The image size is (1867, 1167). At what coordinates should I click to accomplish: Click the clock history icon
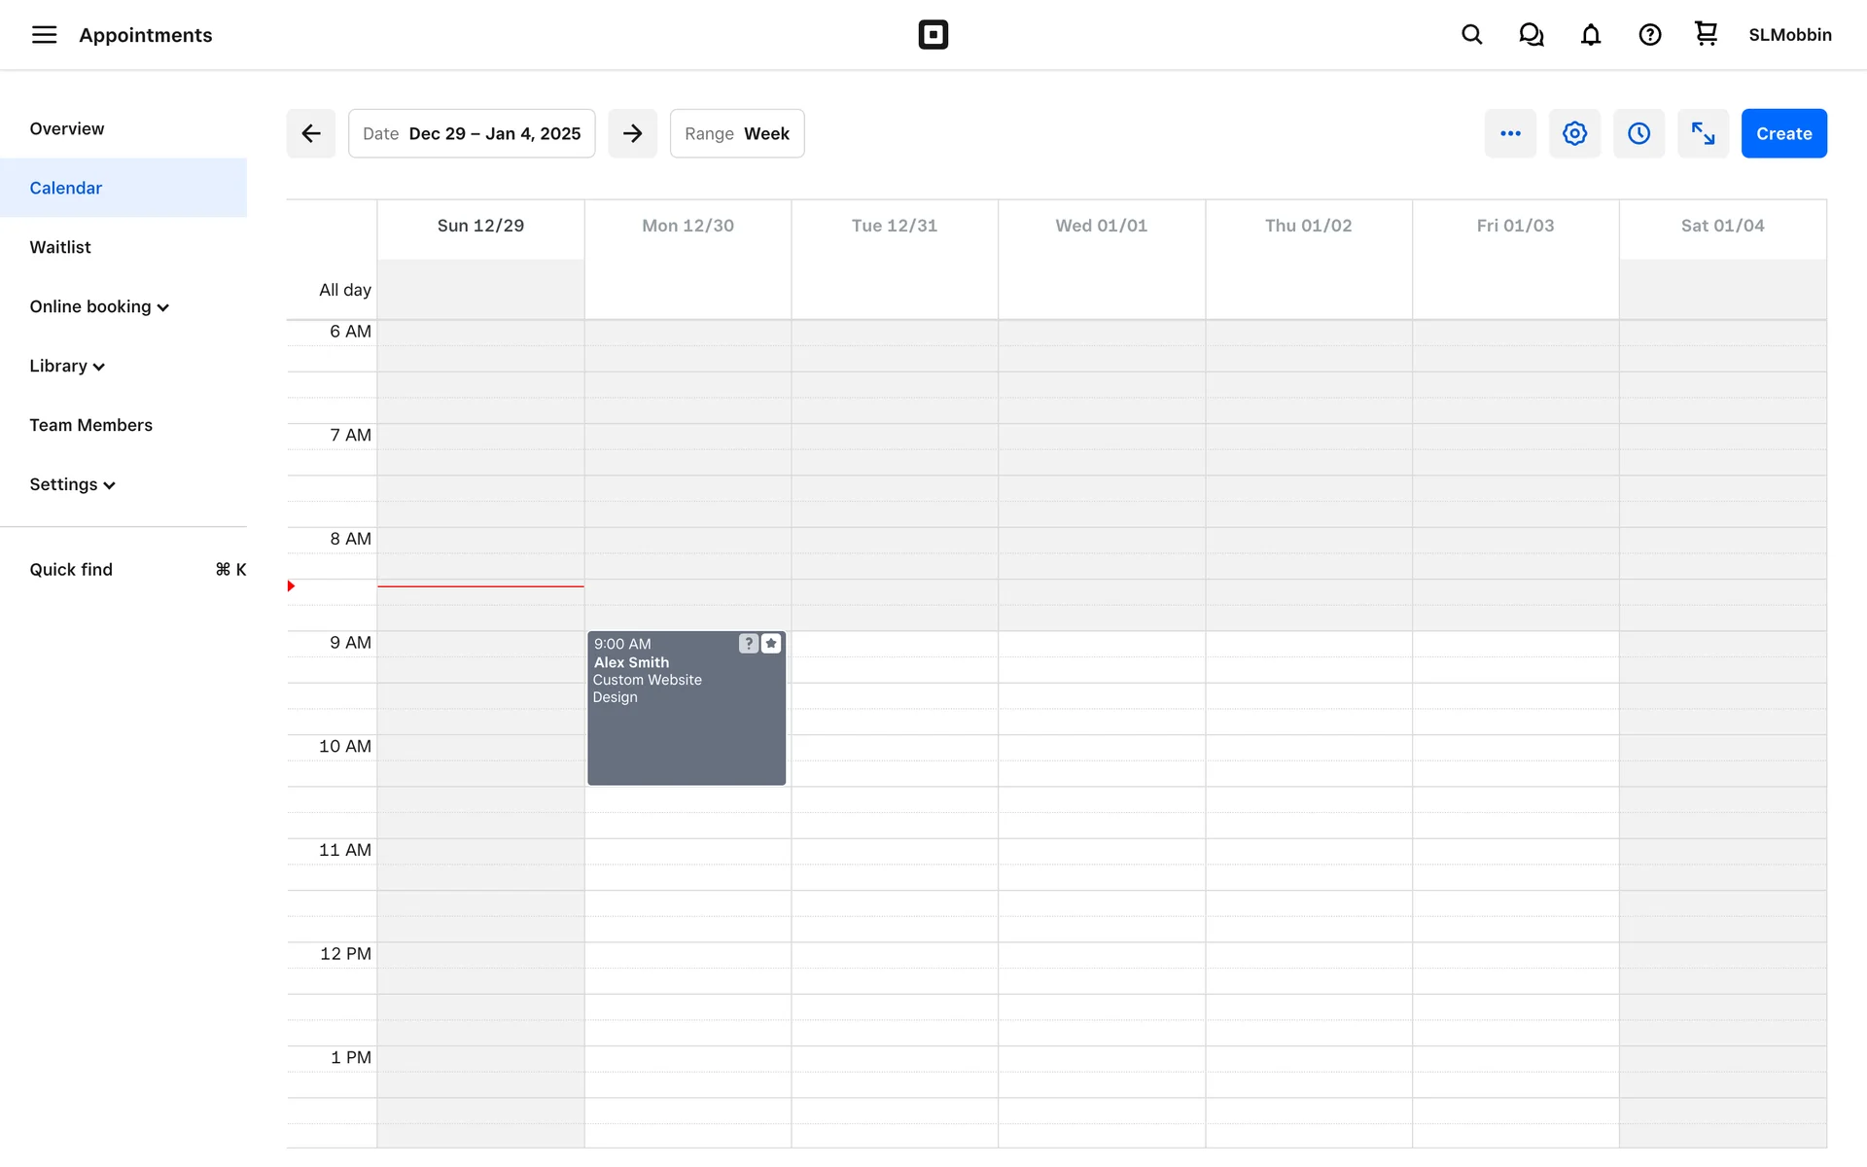[1638, 133]
